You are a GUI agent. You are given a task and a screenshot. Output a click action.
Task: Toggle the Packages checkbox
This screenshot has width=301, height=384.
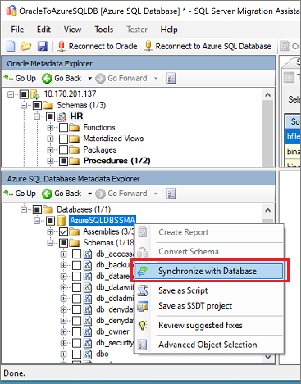(x=63, y=150)
